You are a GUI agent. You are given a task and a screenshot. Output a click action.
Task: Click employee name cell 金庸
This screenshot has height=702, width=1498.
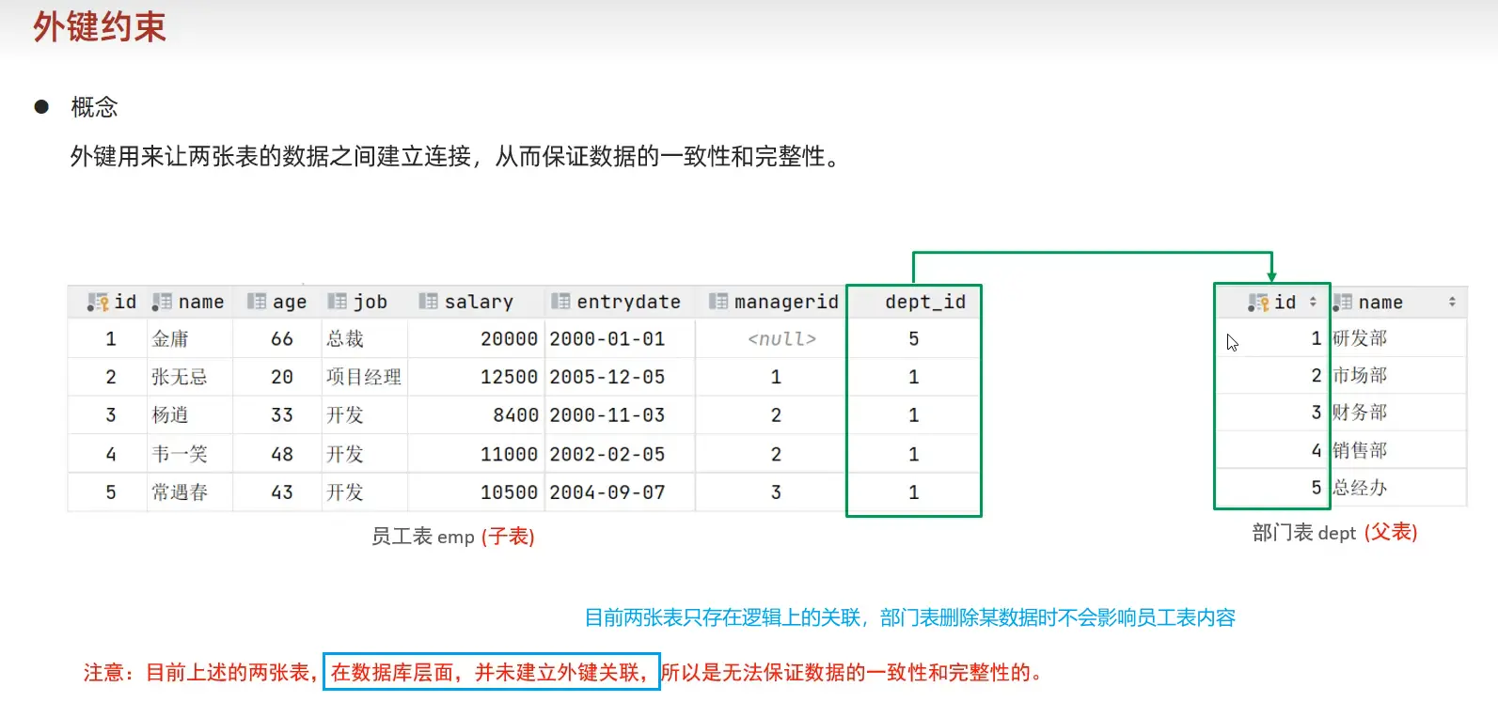pyautogui.click(x=170, y=338)
